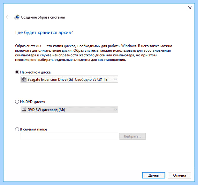Select the DVD discs radio button

(x=17, y=102)
